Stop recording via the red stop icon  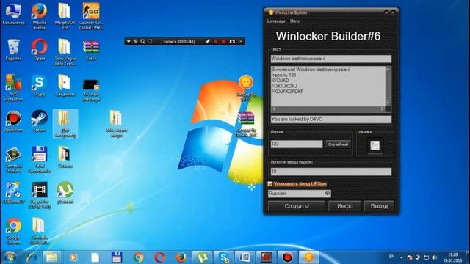coord(223,41)
